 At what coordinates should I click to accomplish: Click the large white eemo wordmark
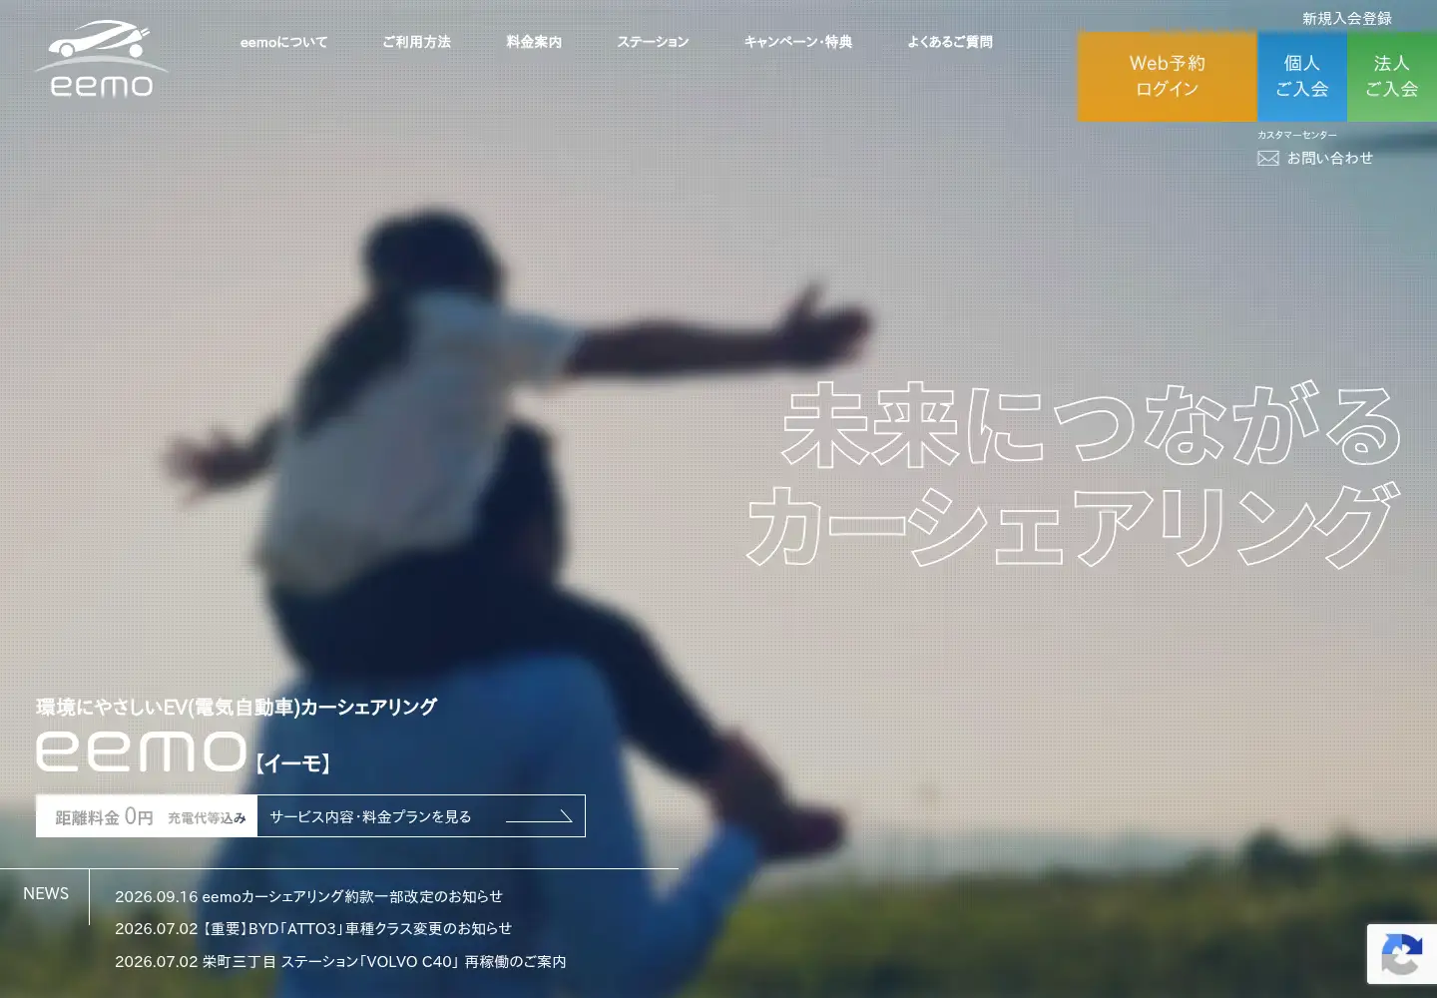coord(141,751)
